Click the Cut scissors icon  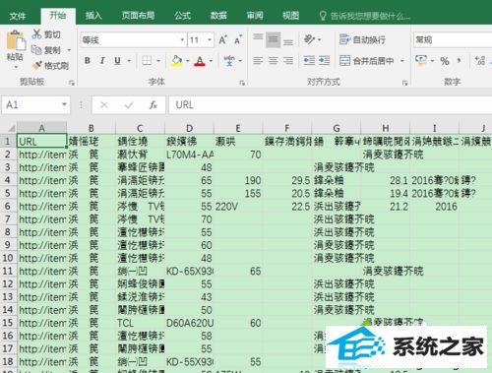click(x=36, y=34)
